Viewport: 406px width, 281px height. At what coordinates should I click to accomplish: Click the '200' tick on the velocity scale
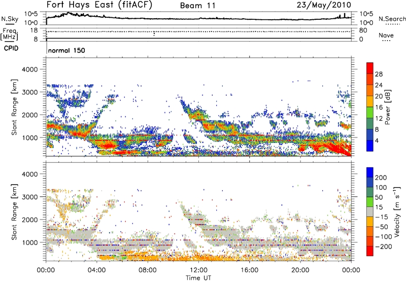click(x=381, y=178)
